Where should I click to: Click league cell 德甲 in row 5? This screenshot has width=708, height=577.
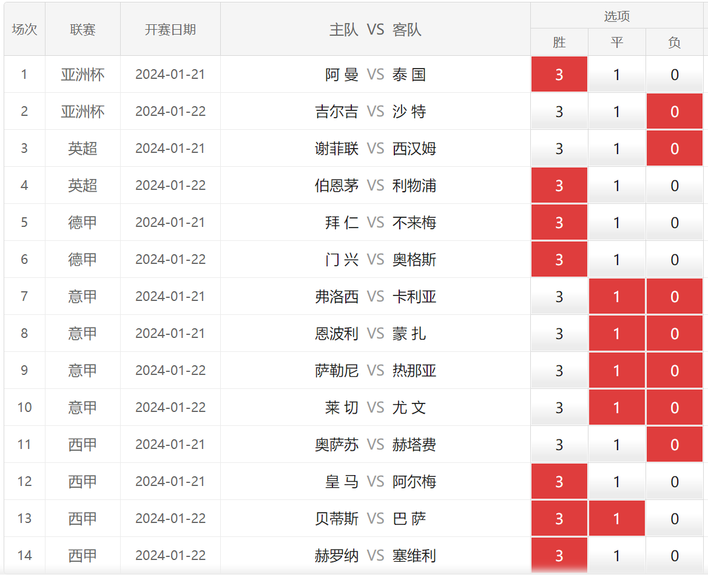[83, 223]
